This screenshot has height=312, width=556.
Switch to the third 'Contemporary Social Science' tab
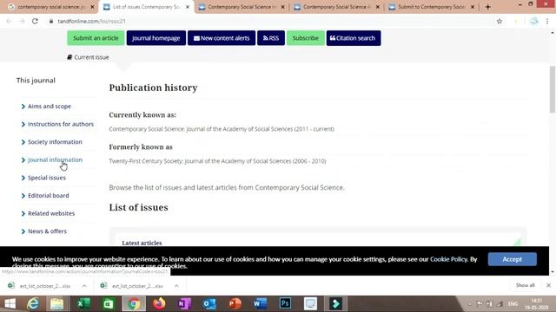[x=242, y=7]
